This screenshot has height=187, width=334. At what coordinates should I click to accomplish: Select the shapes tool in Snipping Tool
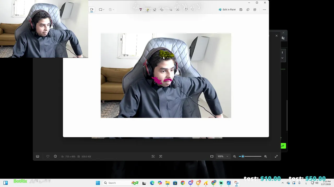(162, 10)
